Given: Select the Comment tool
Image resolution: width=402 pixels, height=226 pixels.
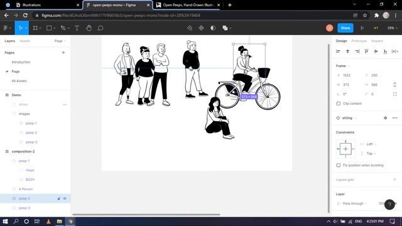Looking at the screenshot, I should click(x=100, y=28).
